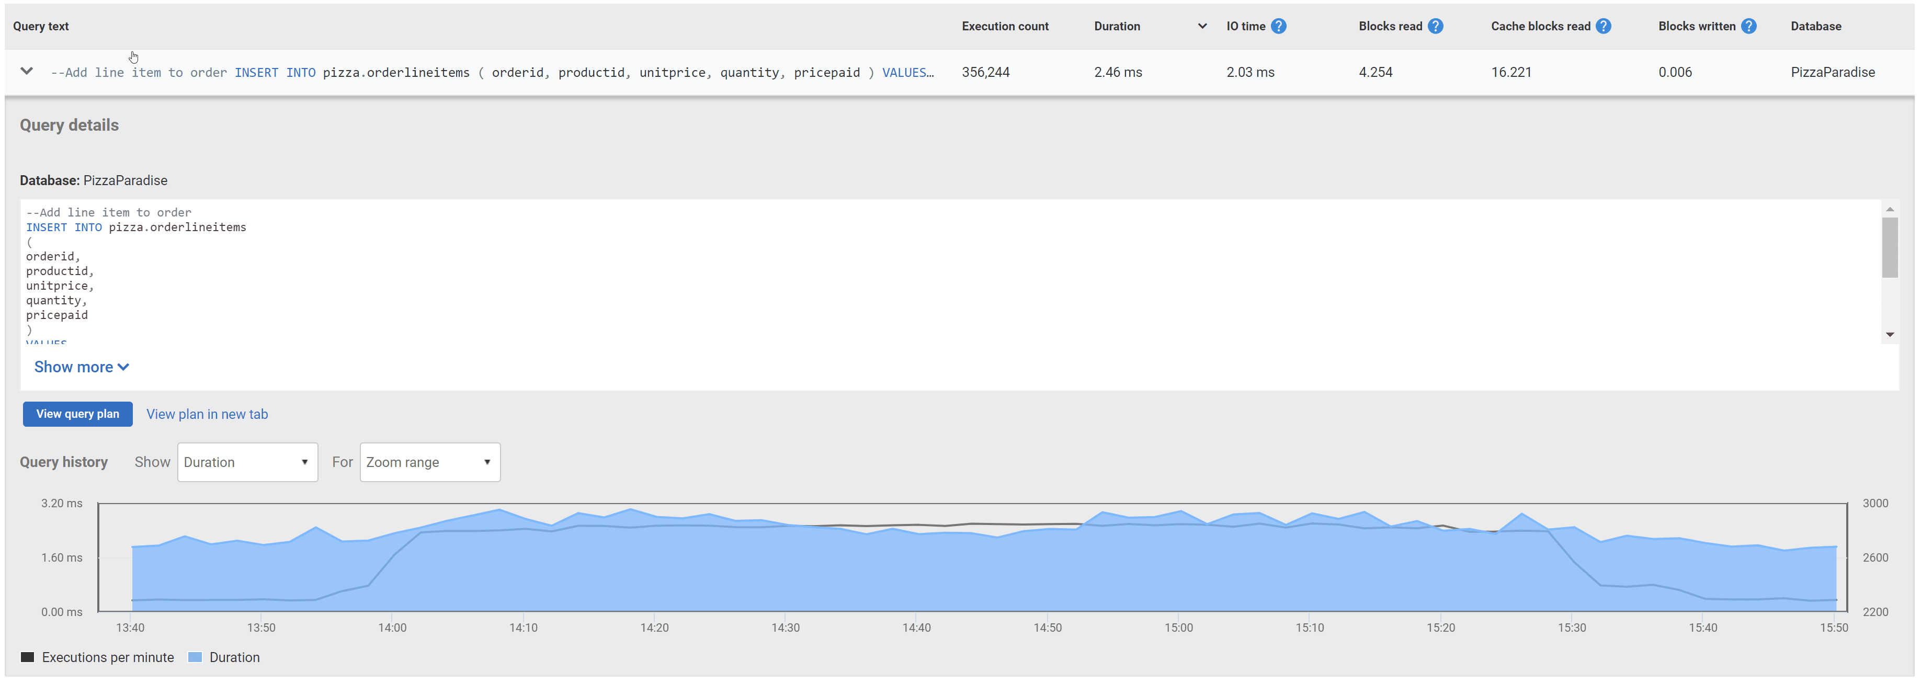Open the Zoom range dropdown
The height and width of the screenshot is (684, 1921).
coord(429,462)
